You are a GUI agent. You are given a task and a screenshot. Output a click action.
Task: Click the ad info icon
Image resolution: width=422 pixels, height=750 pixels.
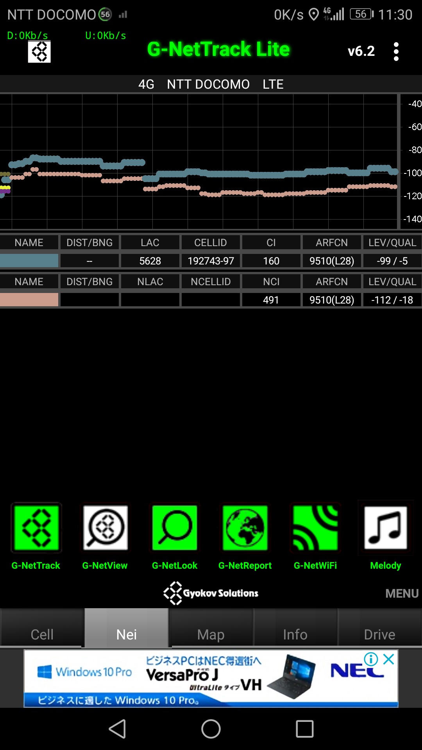click(x=371, y=659)
